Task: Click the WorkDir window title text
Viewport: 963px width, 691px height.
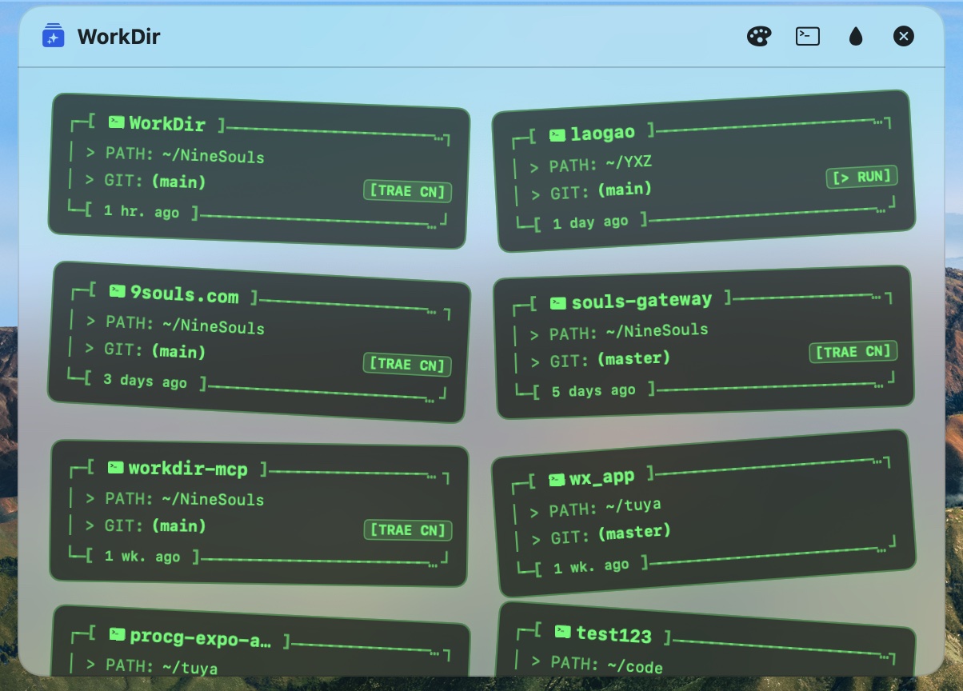Action: 118,37
